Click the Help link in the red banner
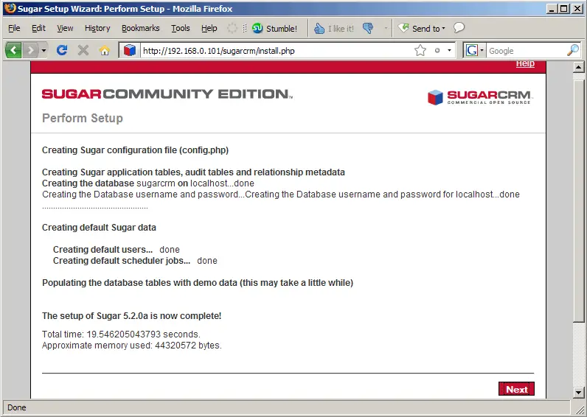 pyautogui.click(x=525, y=63)
